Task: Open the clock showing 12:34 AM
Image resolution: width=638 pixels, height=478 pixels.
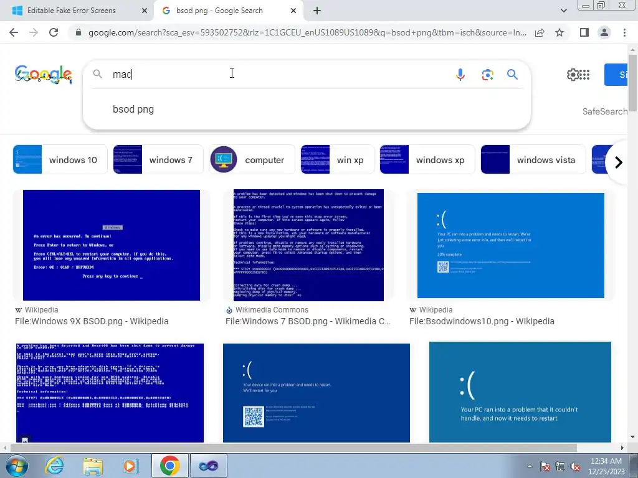Action: tap(606, 466)
